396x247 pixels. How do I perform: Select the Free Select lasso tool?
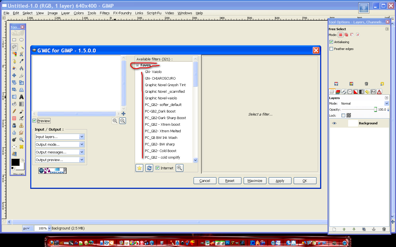click(x=14, y=47)
